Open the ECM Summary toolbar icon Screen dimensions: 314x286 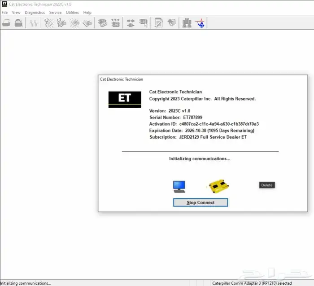click(103, 23)
